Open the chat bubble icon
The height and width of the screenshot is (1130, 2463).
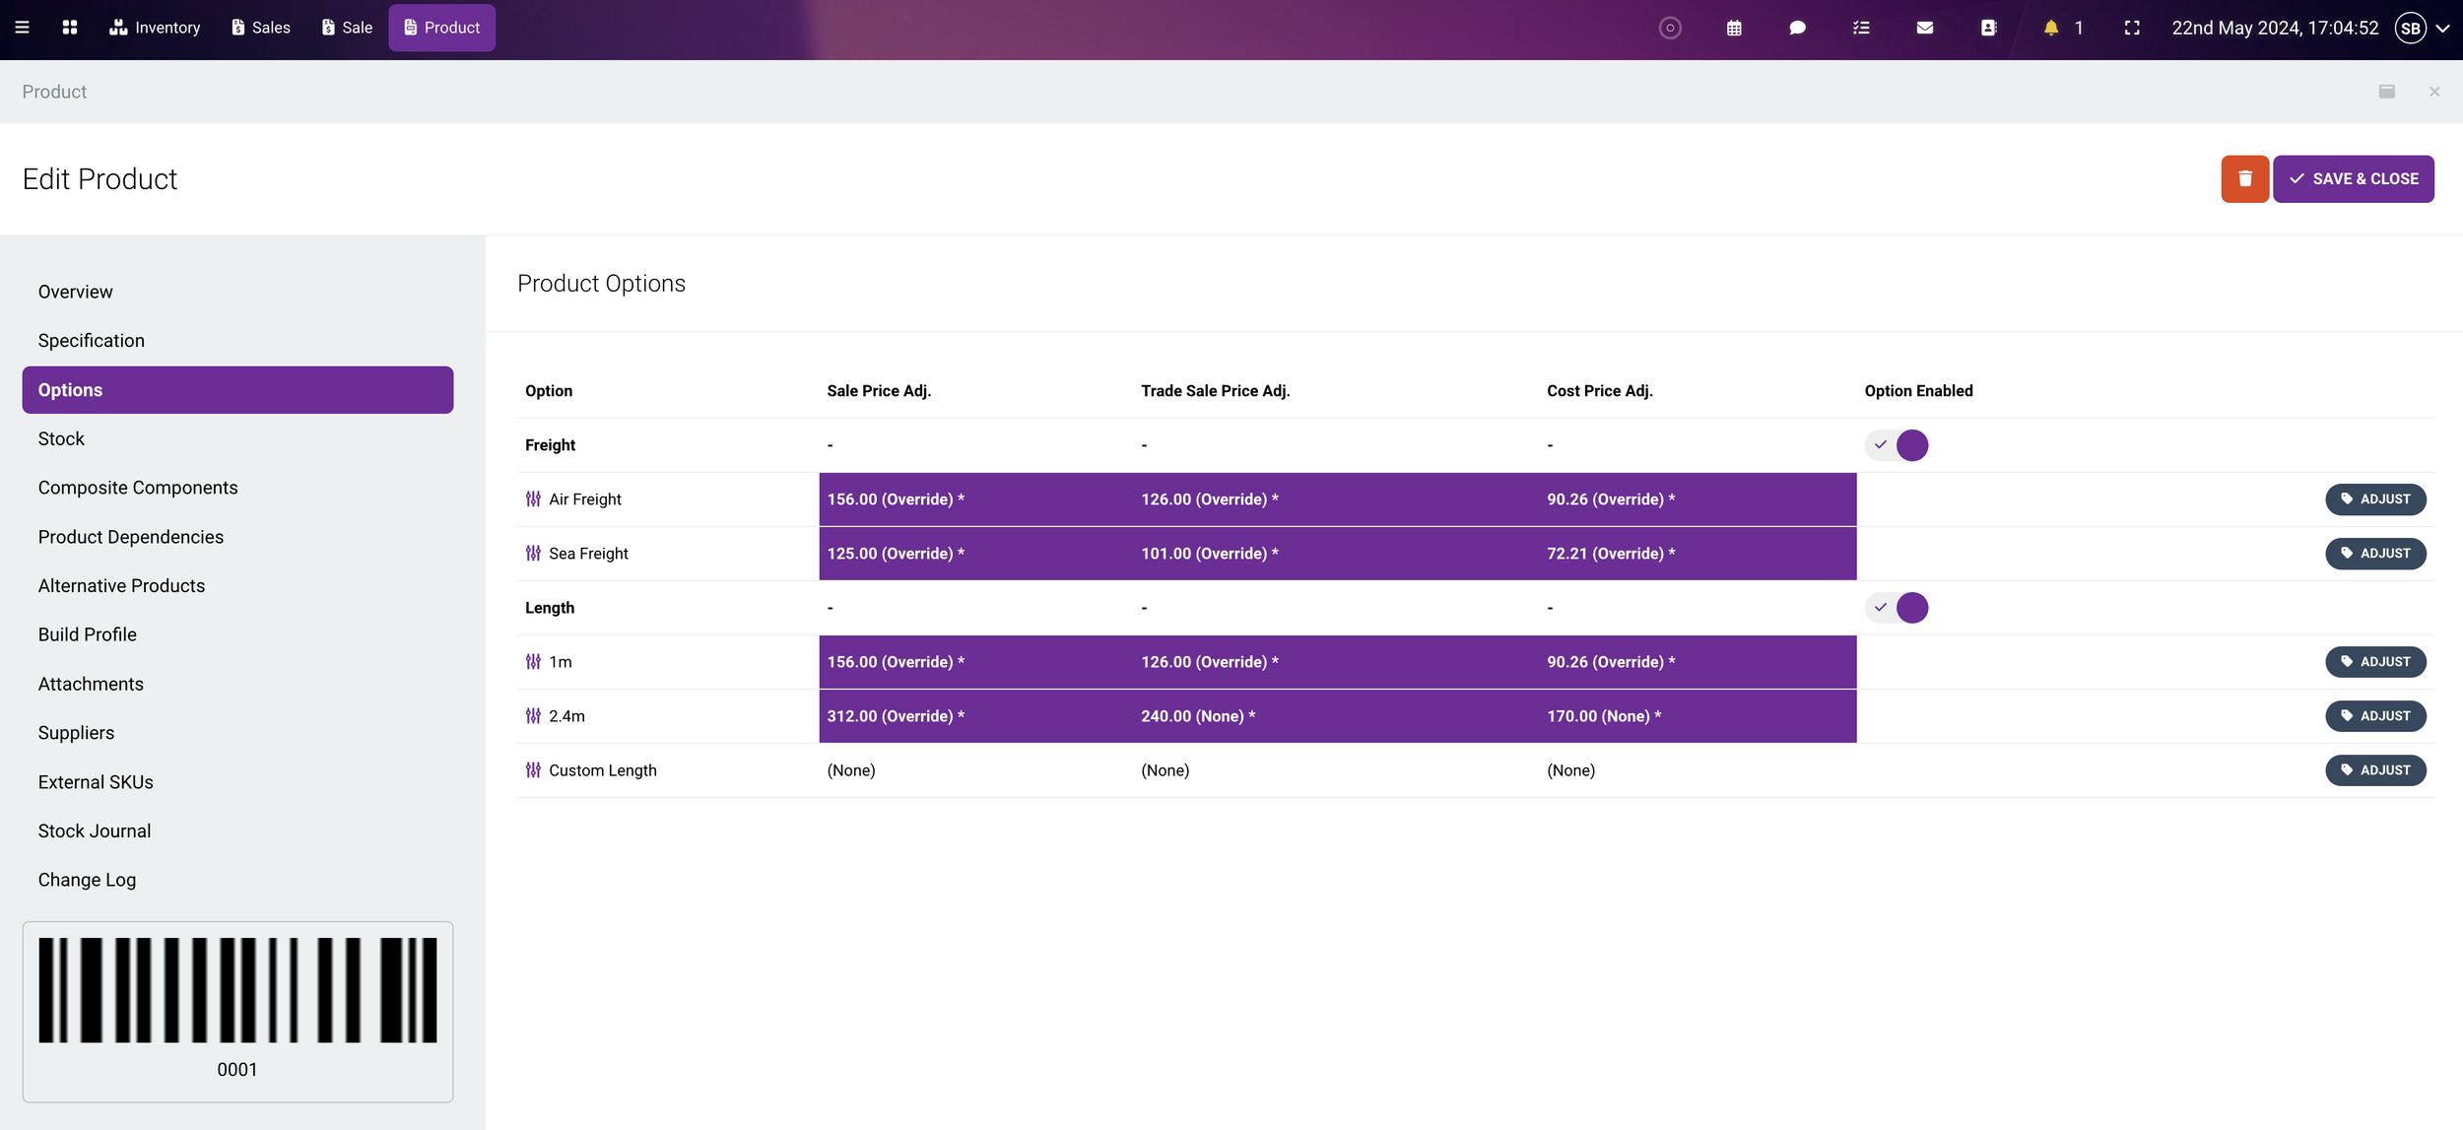click(1797, 28)
